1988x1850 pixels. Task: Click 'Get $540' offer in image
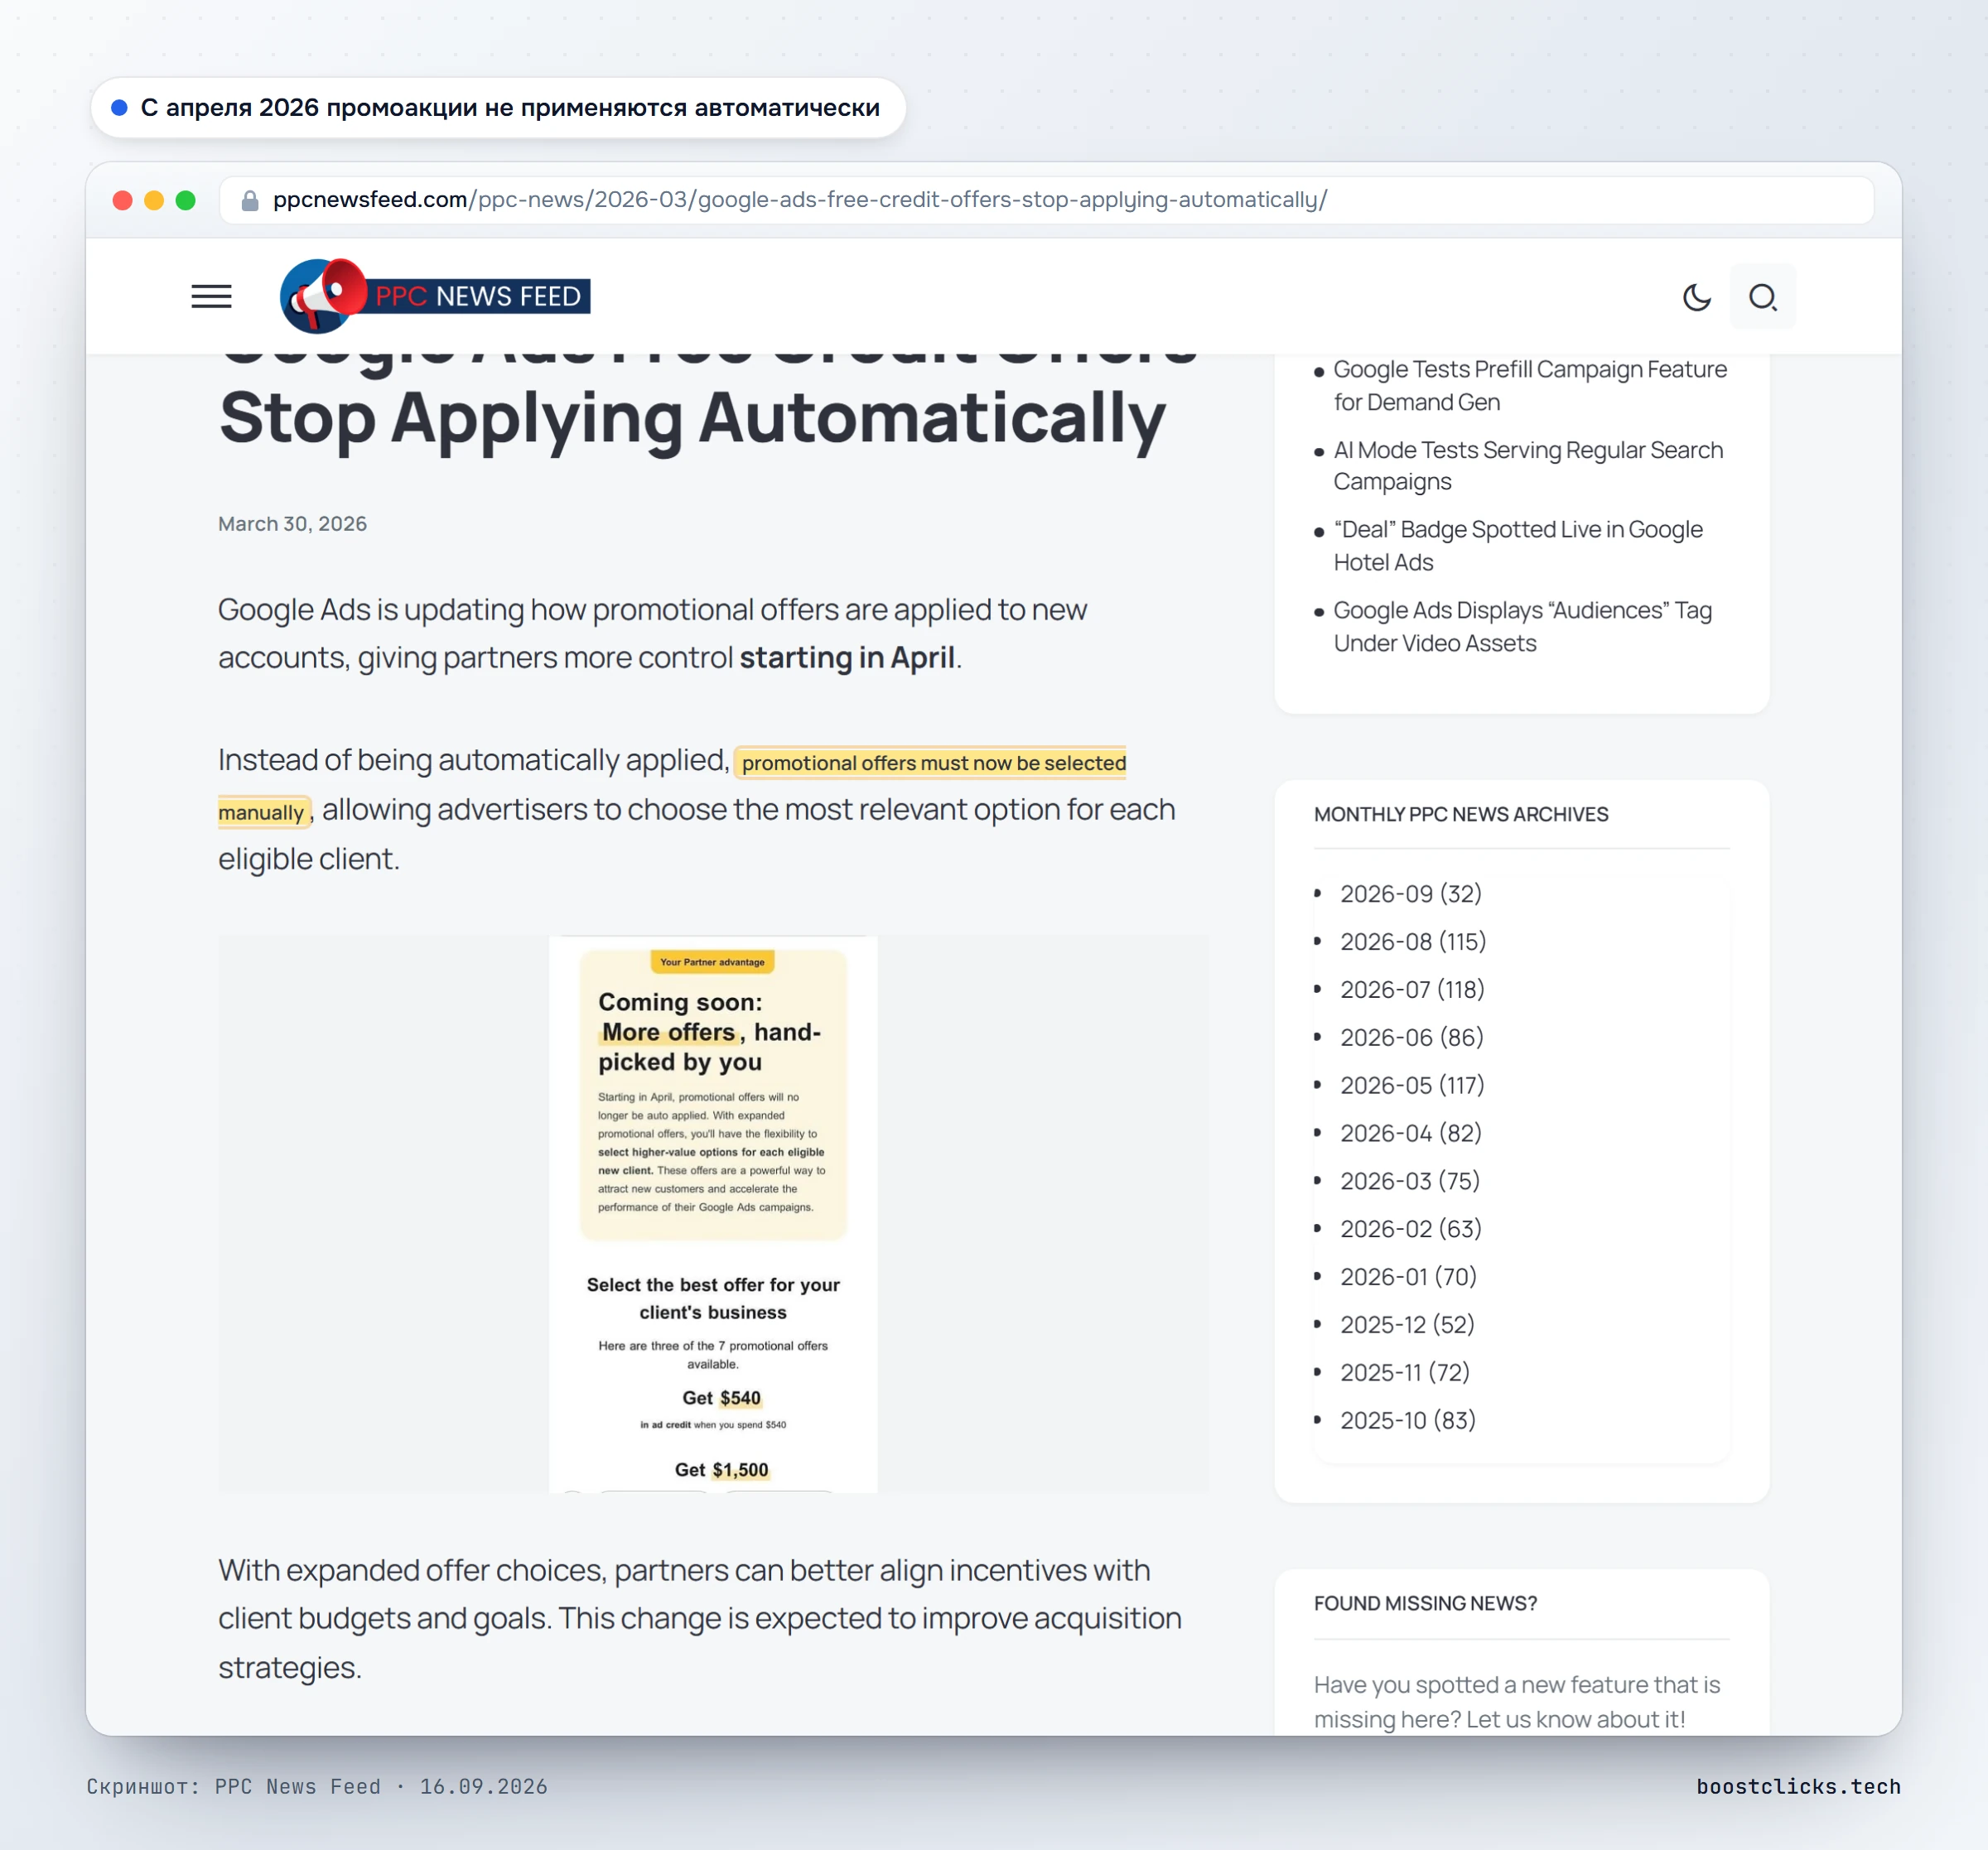coord(721,1398)
